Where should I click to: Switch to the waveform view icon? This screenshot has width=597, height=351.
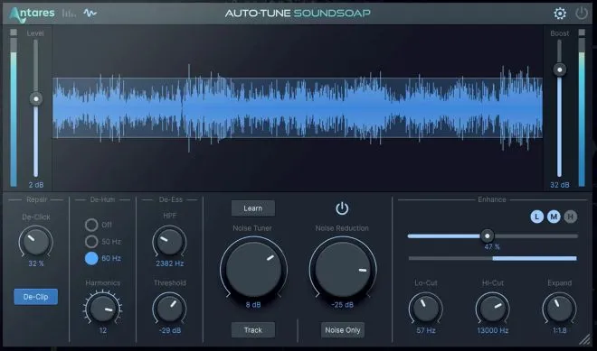tap(90, 14)
